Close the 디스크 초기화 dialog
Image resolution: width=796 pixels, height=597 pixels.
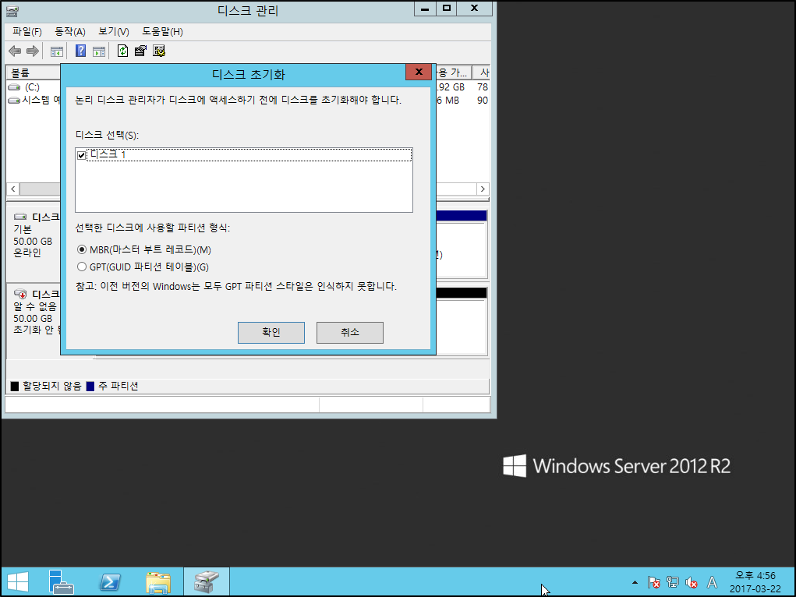tap(419, 72)
